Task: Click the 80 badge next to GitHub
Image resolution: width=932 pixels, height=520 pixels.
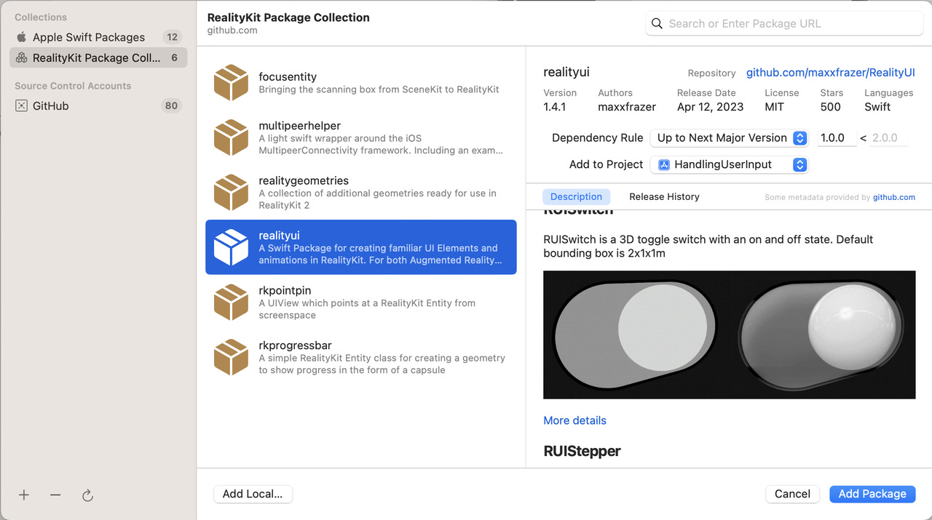Action: pyautogui.click(x=171, y=105)
